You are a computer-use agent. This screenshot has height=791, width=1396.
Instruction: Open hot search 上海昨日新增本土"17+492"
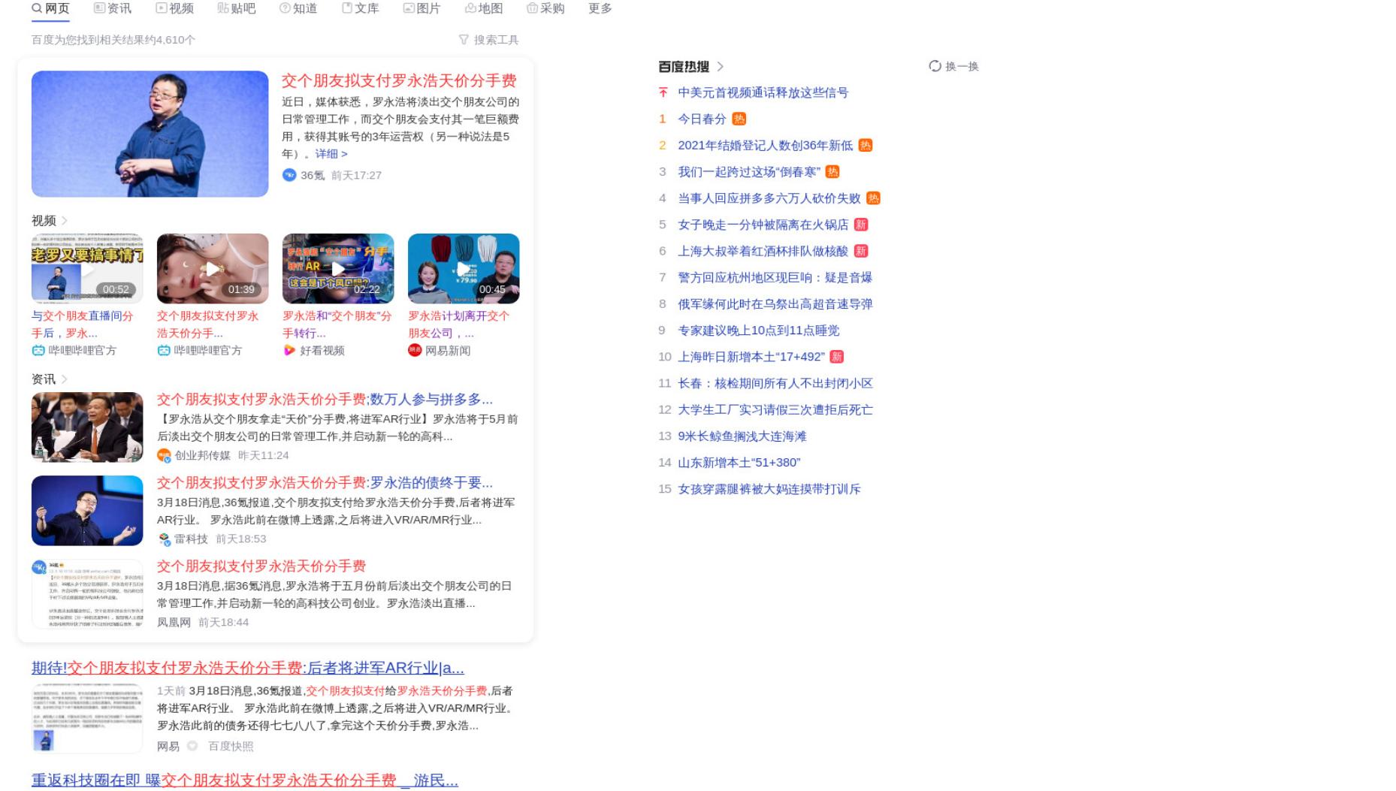[751, 357]
